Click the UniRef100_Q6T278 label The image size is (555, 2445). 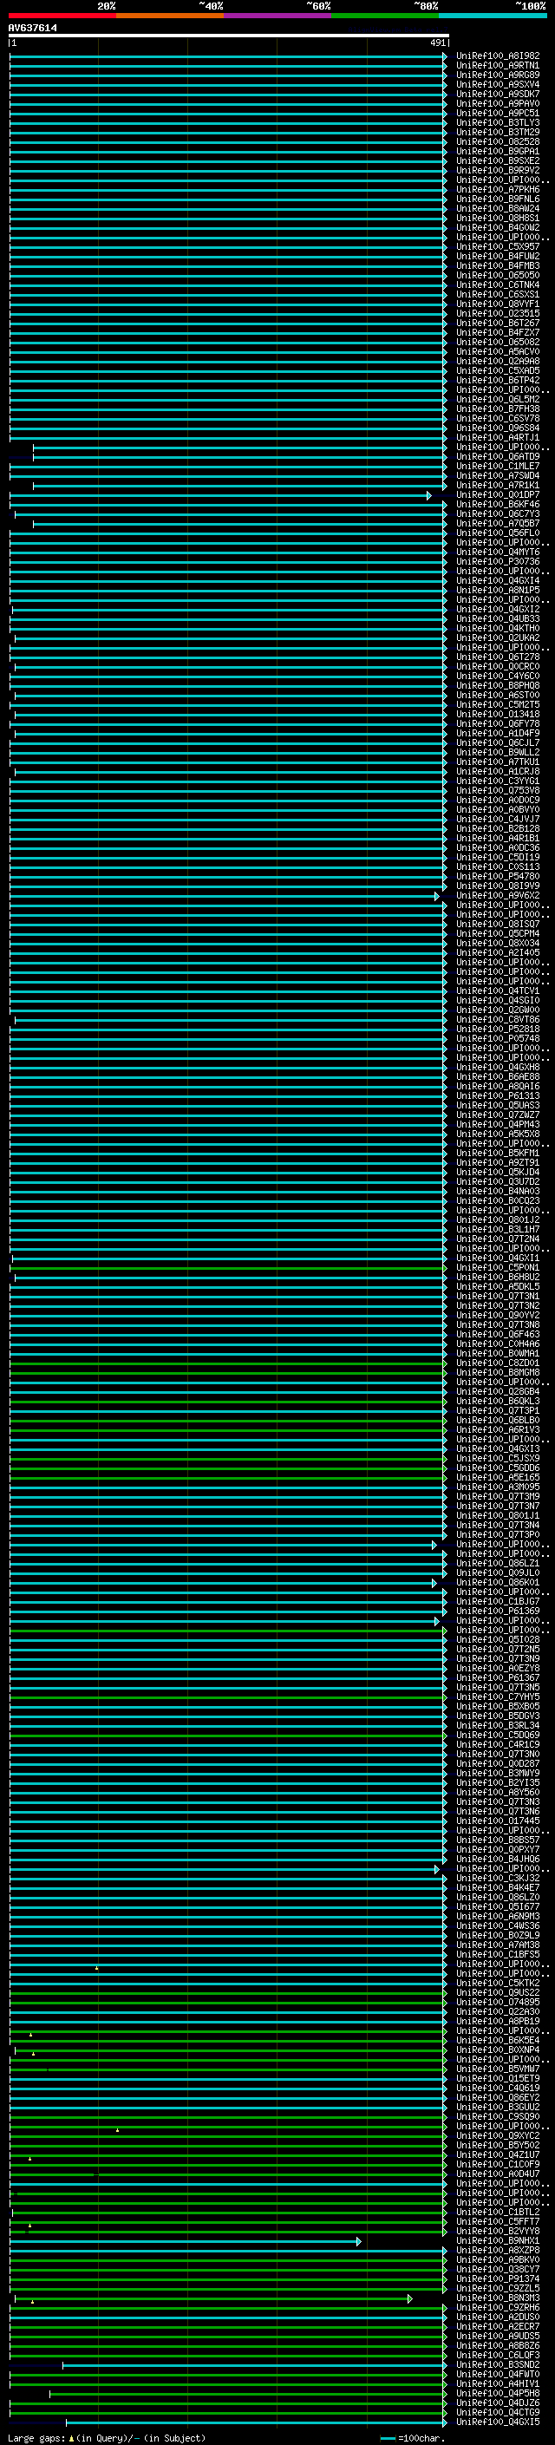coord(498,657)
